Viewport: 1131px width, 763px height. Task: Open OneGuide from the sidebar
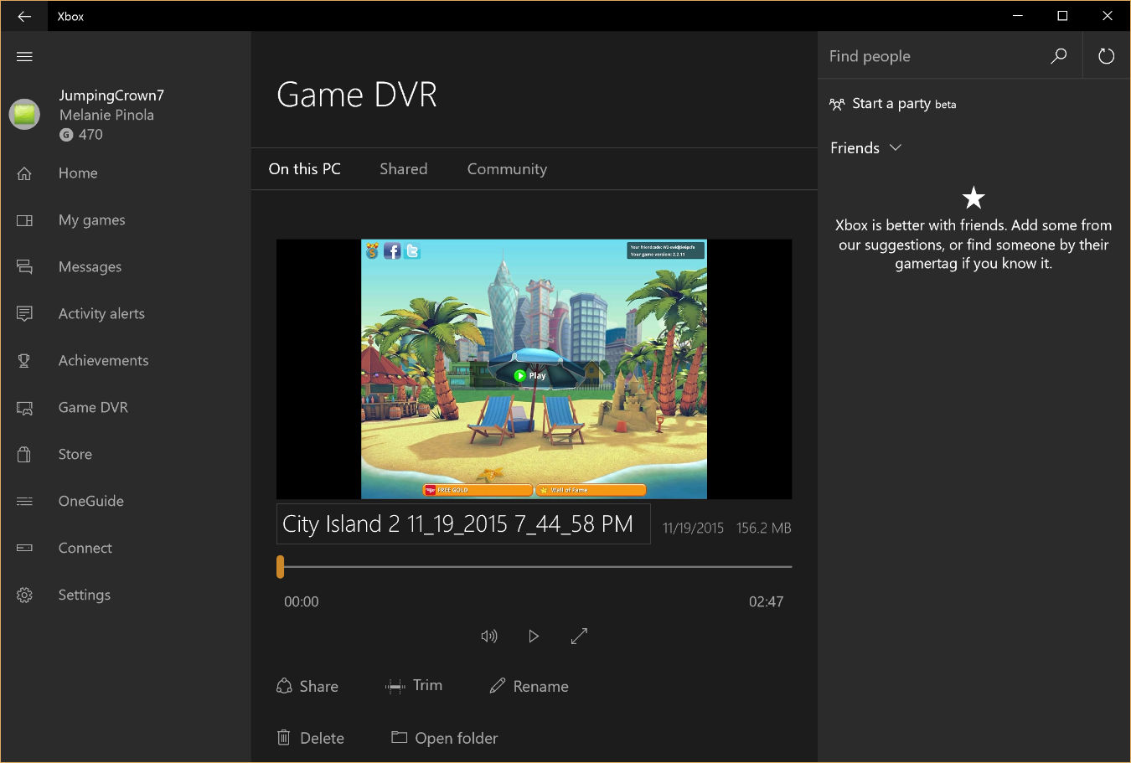(90, 501)
